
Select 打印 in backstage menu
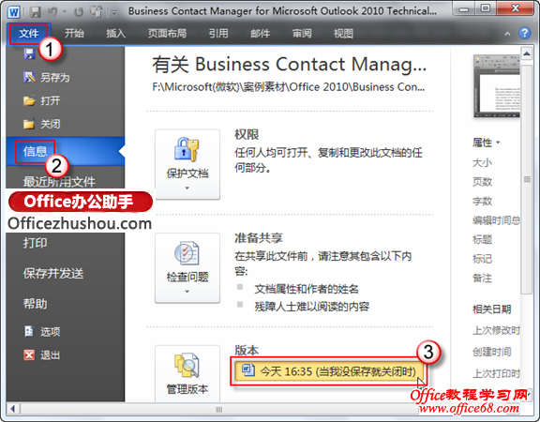[35, 243]
